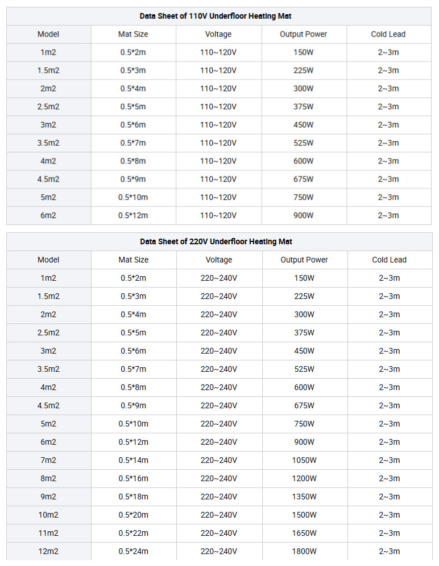Click the 220V Underfloor Heating Mat title

[216, 241]
